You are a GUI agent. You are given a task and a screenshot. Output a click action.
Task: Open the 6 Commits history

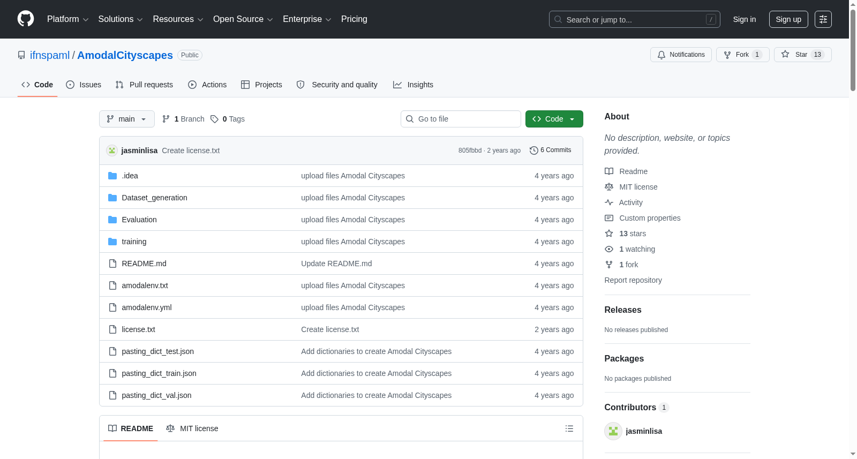click(550, 150)
